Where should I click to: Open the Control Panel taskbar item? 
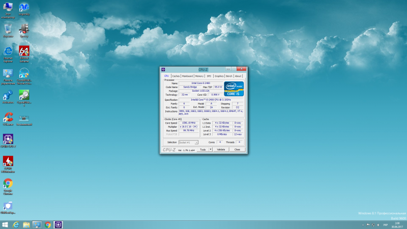pos(37,224)
